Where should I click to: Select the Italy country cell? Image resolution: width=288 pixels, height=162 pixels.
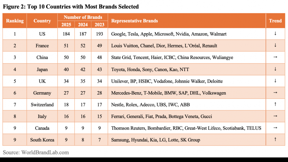pyautogui.click(x=42, y=116)
